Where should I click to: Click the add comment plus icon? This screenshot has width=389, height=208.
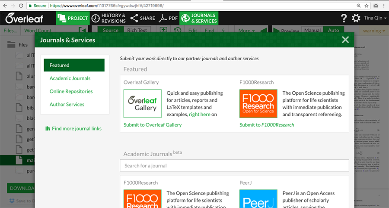[x=163, y=30]
